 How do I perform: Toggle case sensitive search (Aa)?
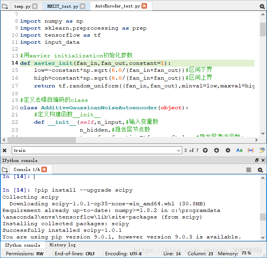click(x=239, y=150)
